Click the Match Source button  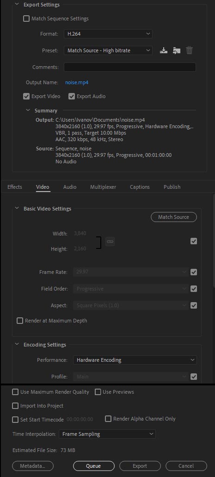(x=174, y=217)
